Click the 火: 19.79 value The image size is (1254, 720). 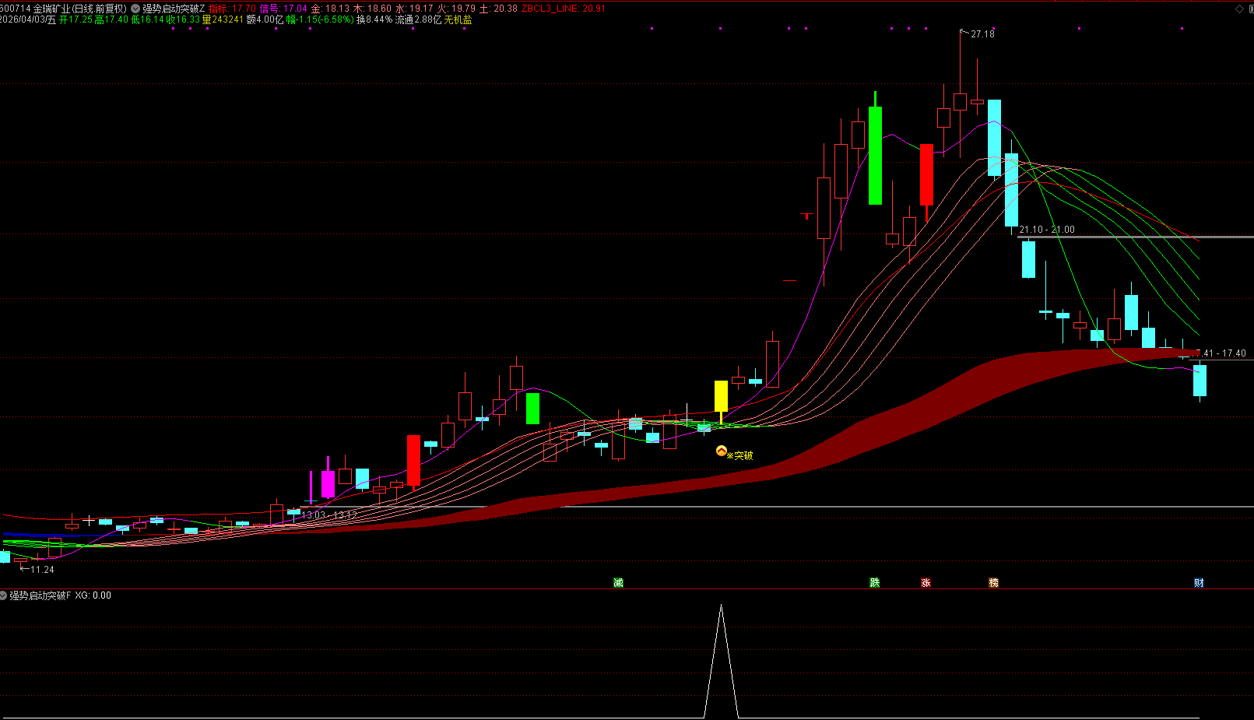tap(456, 9)
